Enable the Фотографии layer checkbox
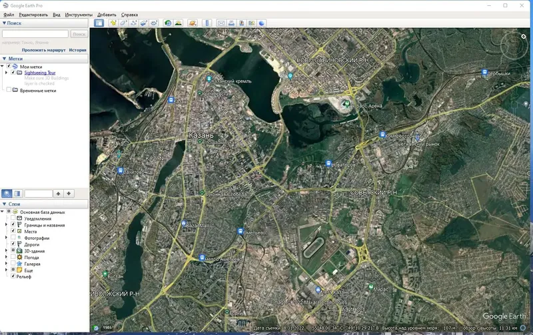 coord(13,238)
